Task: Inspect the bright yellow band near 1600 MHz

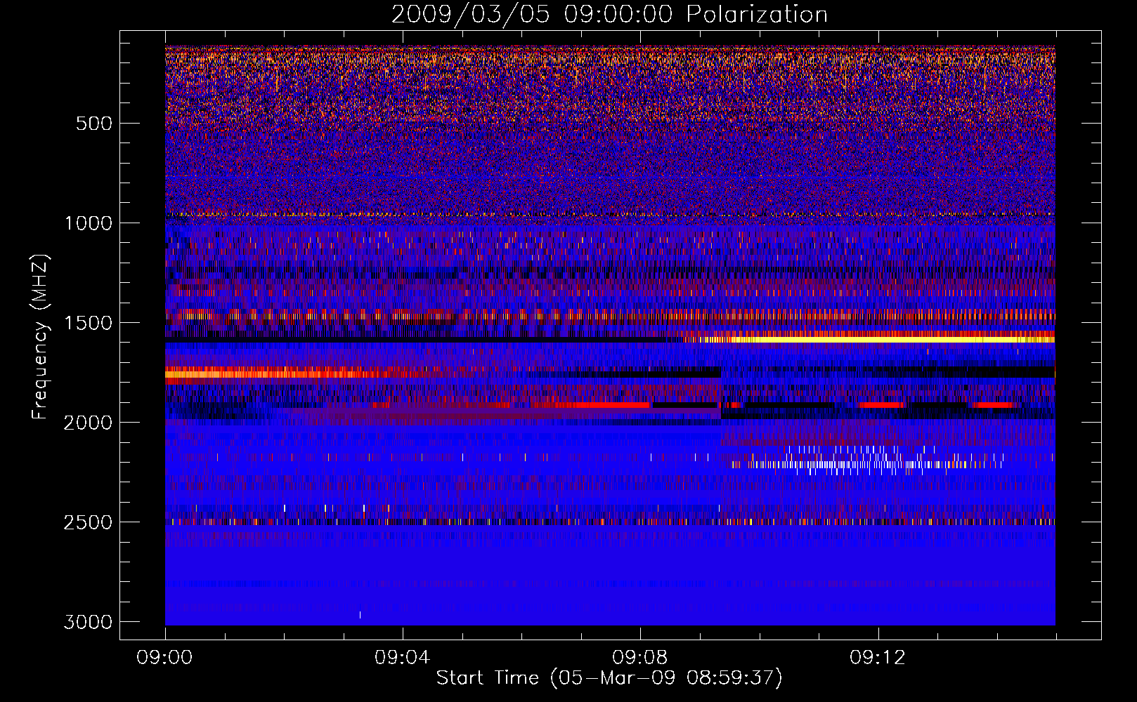Action: [x=868, y=339]
